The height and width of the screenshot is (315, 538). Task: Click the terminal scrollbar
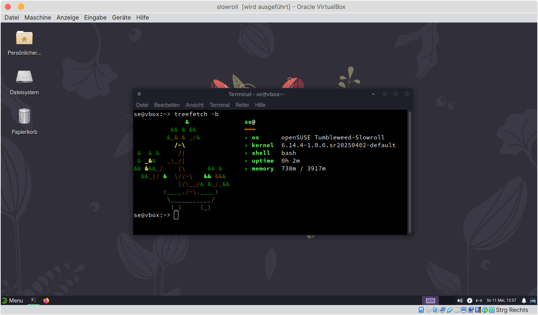[x=410, y=172]
